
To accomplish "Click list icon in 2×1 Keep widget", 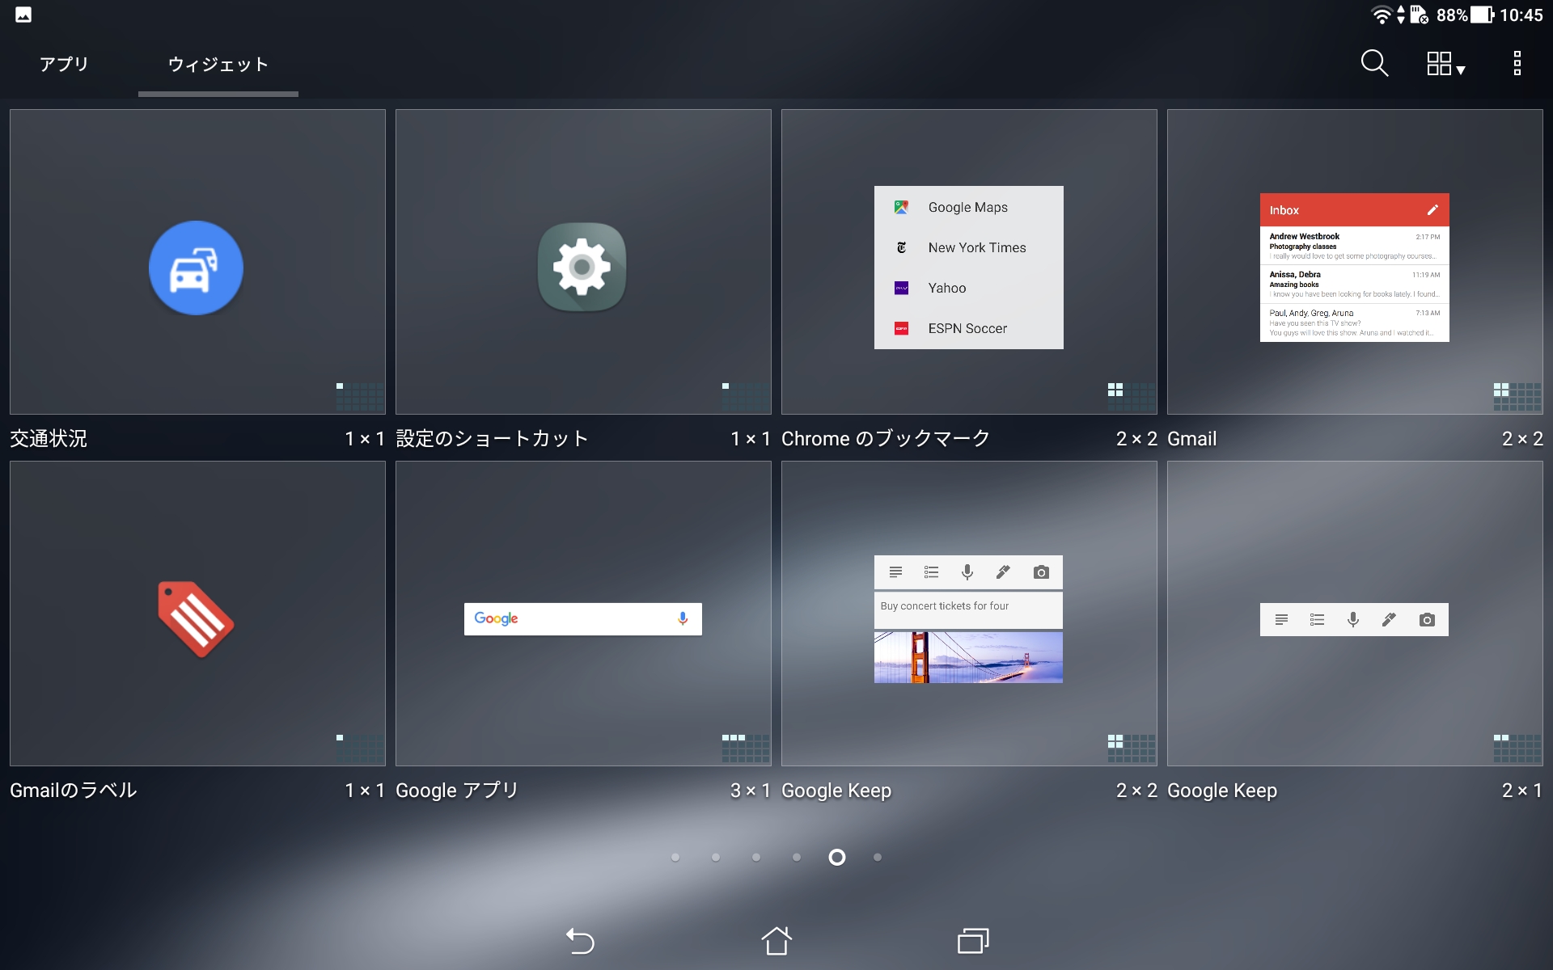I will (1317, 620).
